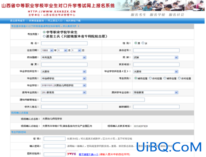206x157 pixels.
Task: Click the 服务社会 slogan text
Action: pyautogui.click(x=176, y=15)
